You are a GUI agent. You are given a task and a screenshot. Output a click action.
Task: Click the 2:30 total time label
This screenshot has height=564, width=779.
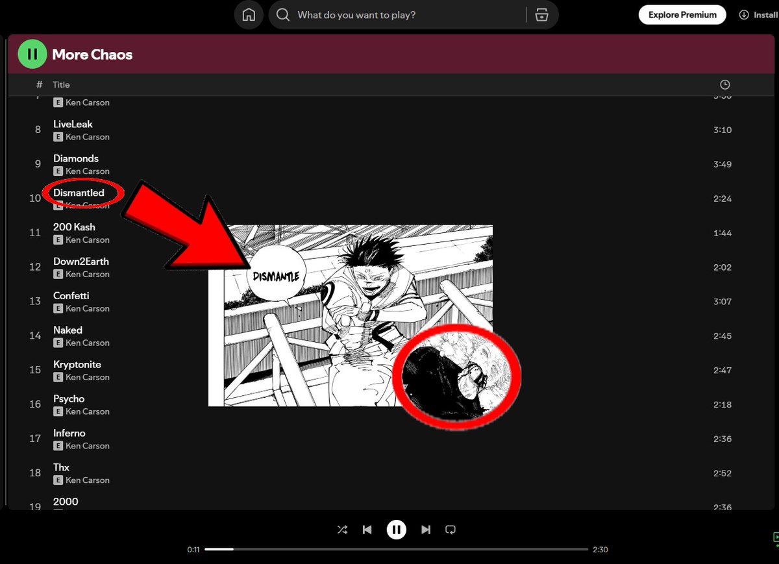(x=600, y=550)
